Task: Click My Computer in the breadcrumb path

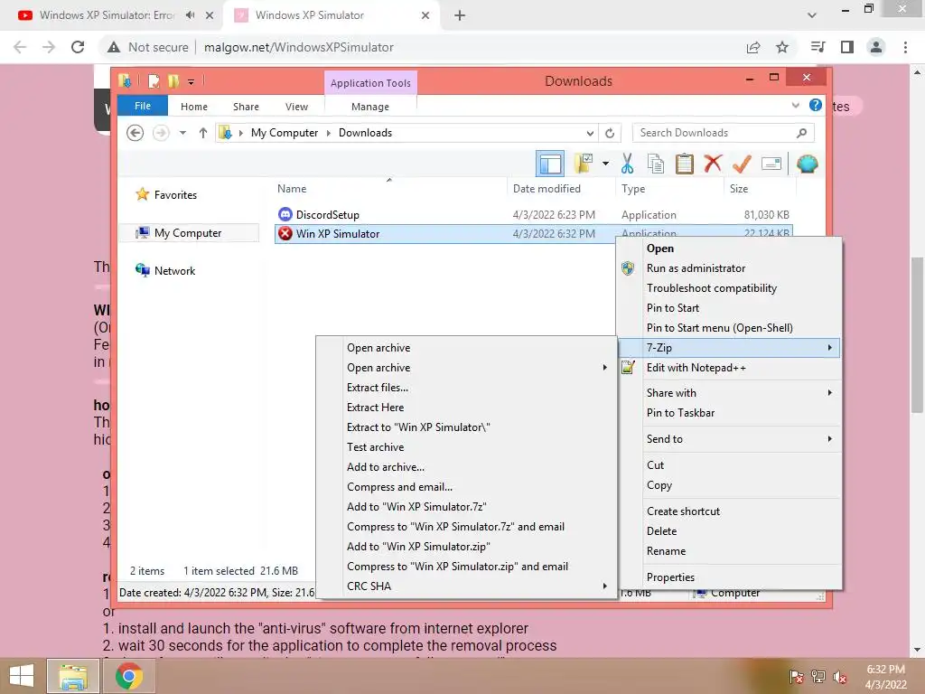Action: 285,133
